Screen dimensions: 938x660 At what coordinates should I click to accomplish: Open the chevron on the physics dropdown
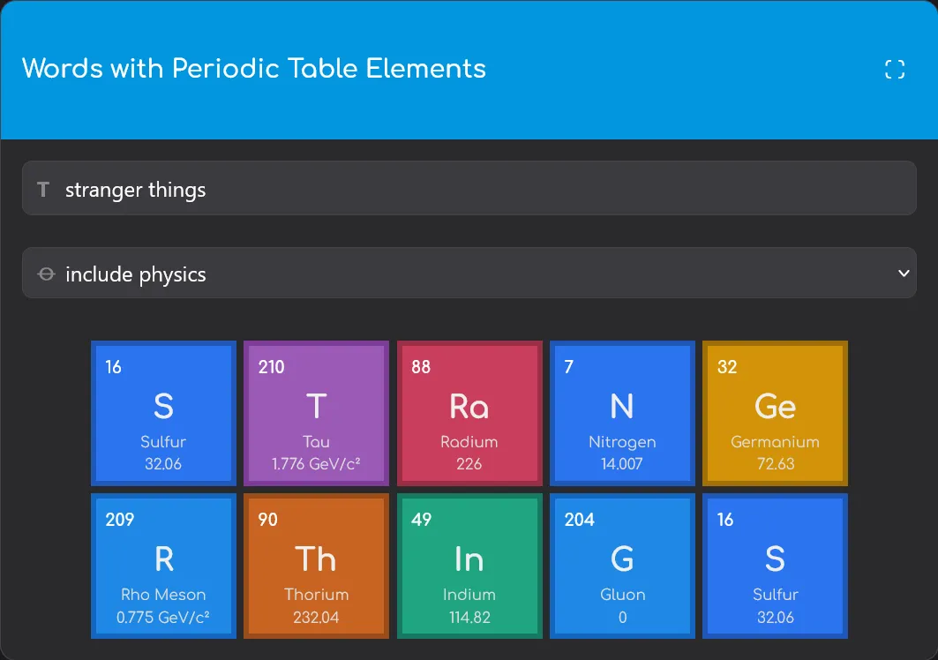[903, 273]
